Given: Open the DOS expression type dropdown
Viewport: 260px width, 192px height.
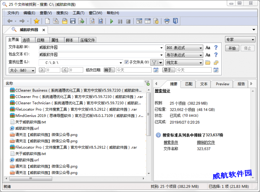Looking at the screenshot, I should click(x=184, y=48).
